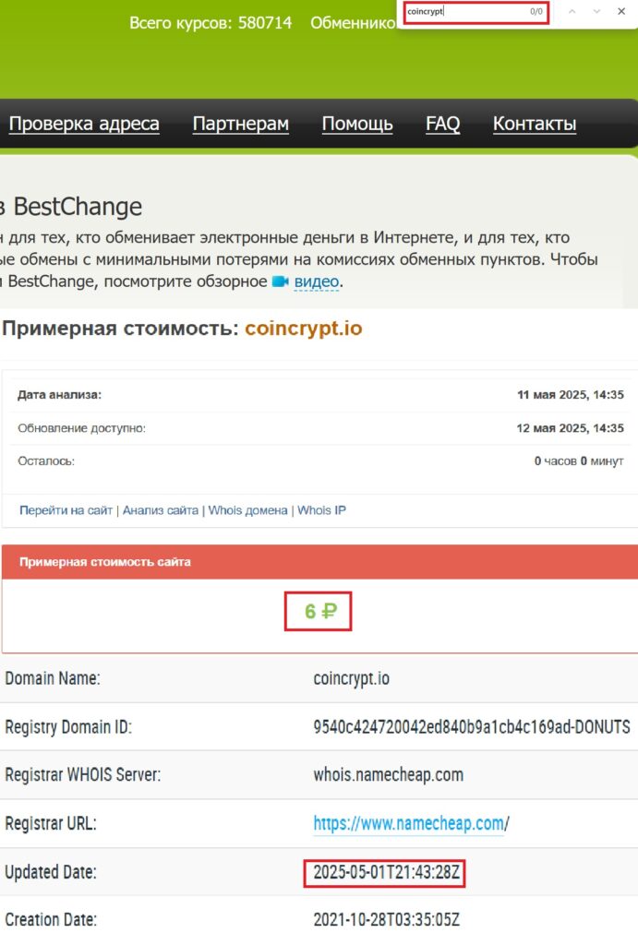
Task: Open the Контакты page
Action: (535, 125)
